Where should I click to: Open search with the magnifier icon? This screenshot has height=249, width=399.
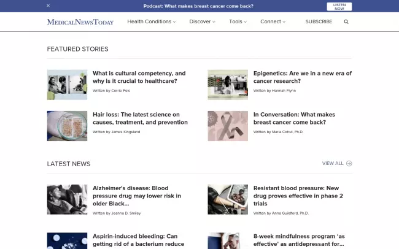coord(346,22)
